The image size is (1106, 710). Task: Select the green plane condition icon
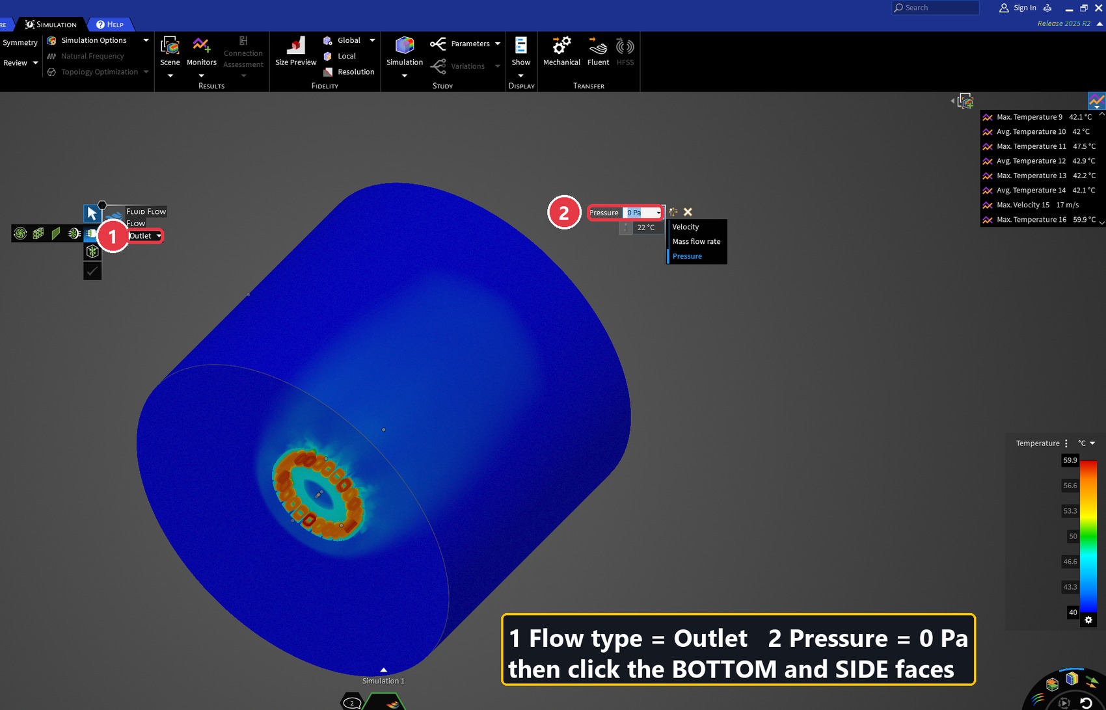[56, 233]
